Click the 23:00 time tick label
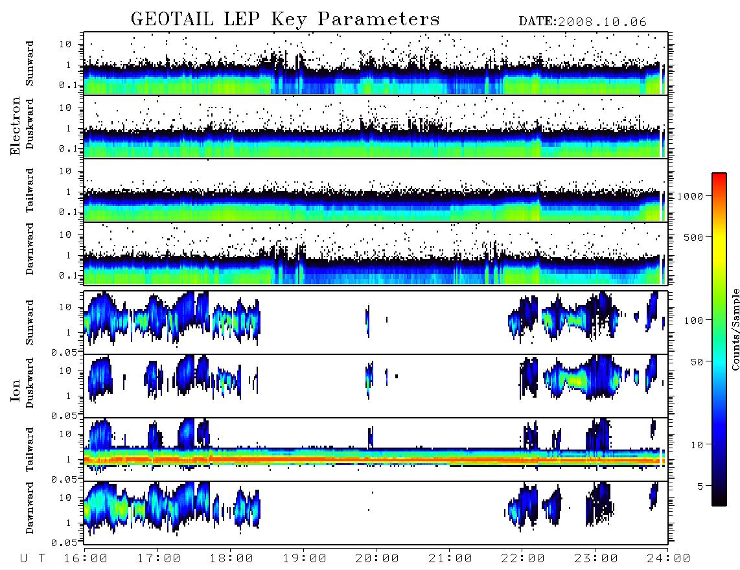The width and height of the screenshot is (740, 570). [x=597, y=558]
